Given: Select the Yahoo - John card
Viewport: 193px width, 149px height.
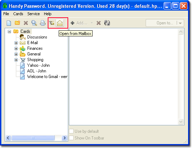Looking at the screenshot, I should [39, 65].
